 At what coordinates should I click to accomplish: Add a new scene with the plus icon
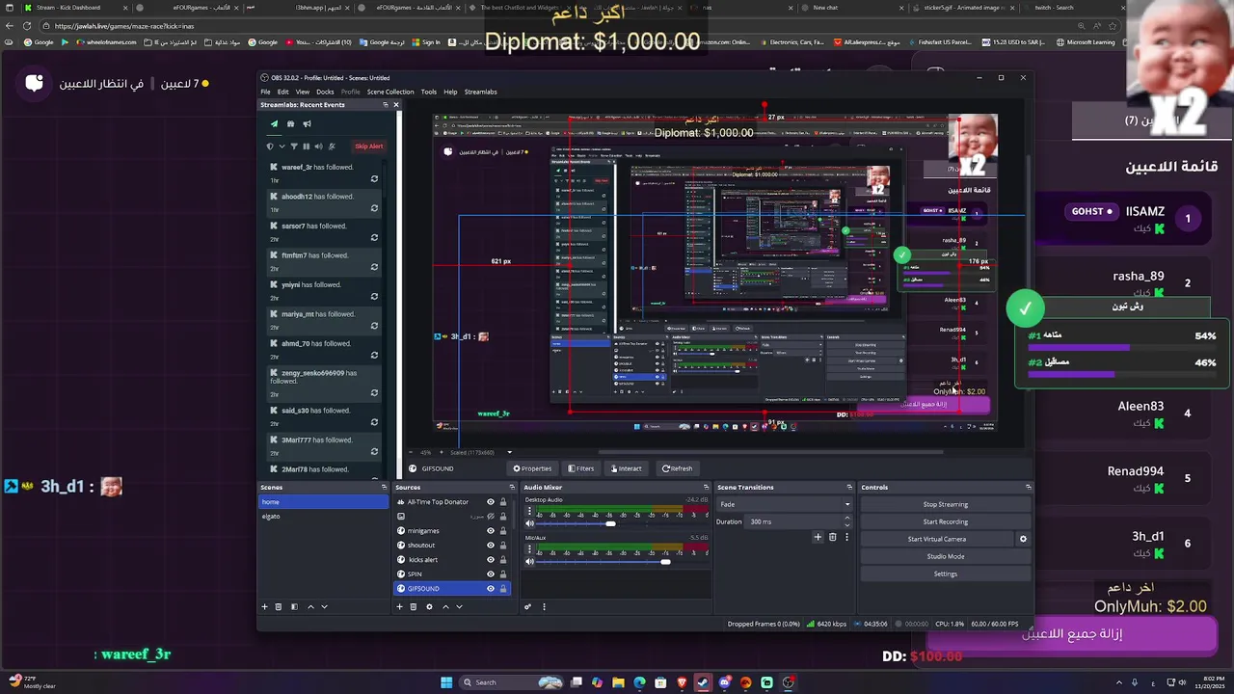(264, 606)
